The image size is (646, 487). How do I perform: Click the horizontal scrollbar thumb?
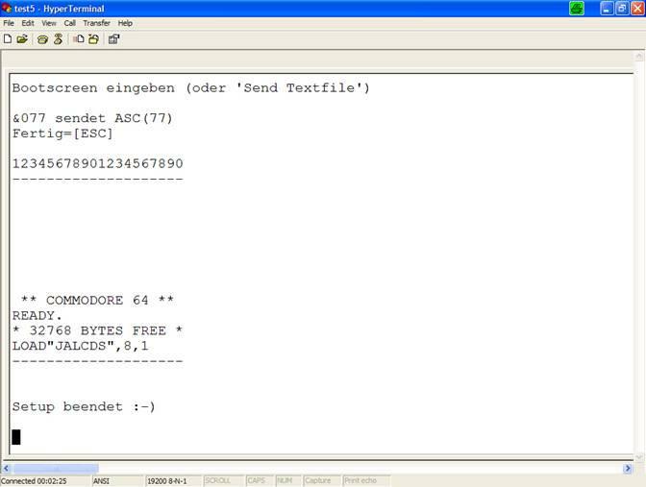56,468
